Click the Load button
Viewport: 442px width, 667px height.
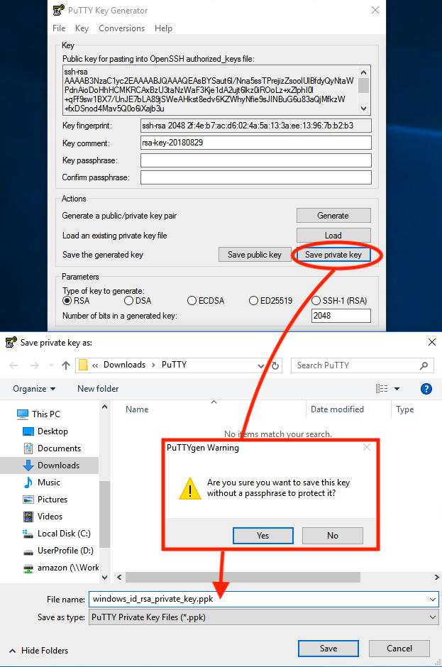(333, 235)
